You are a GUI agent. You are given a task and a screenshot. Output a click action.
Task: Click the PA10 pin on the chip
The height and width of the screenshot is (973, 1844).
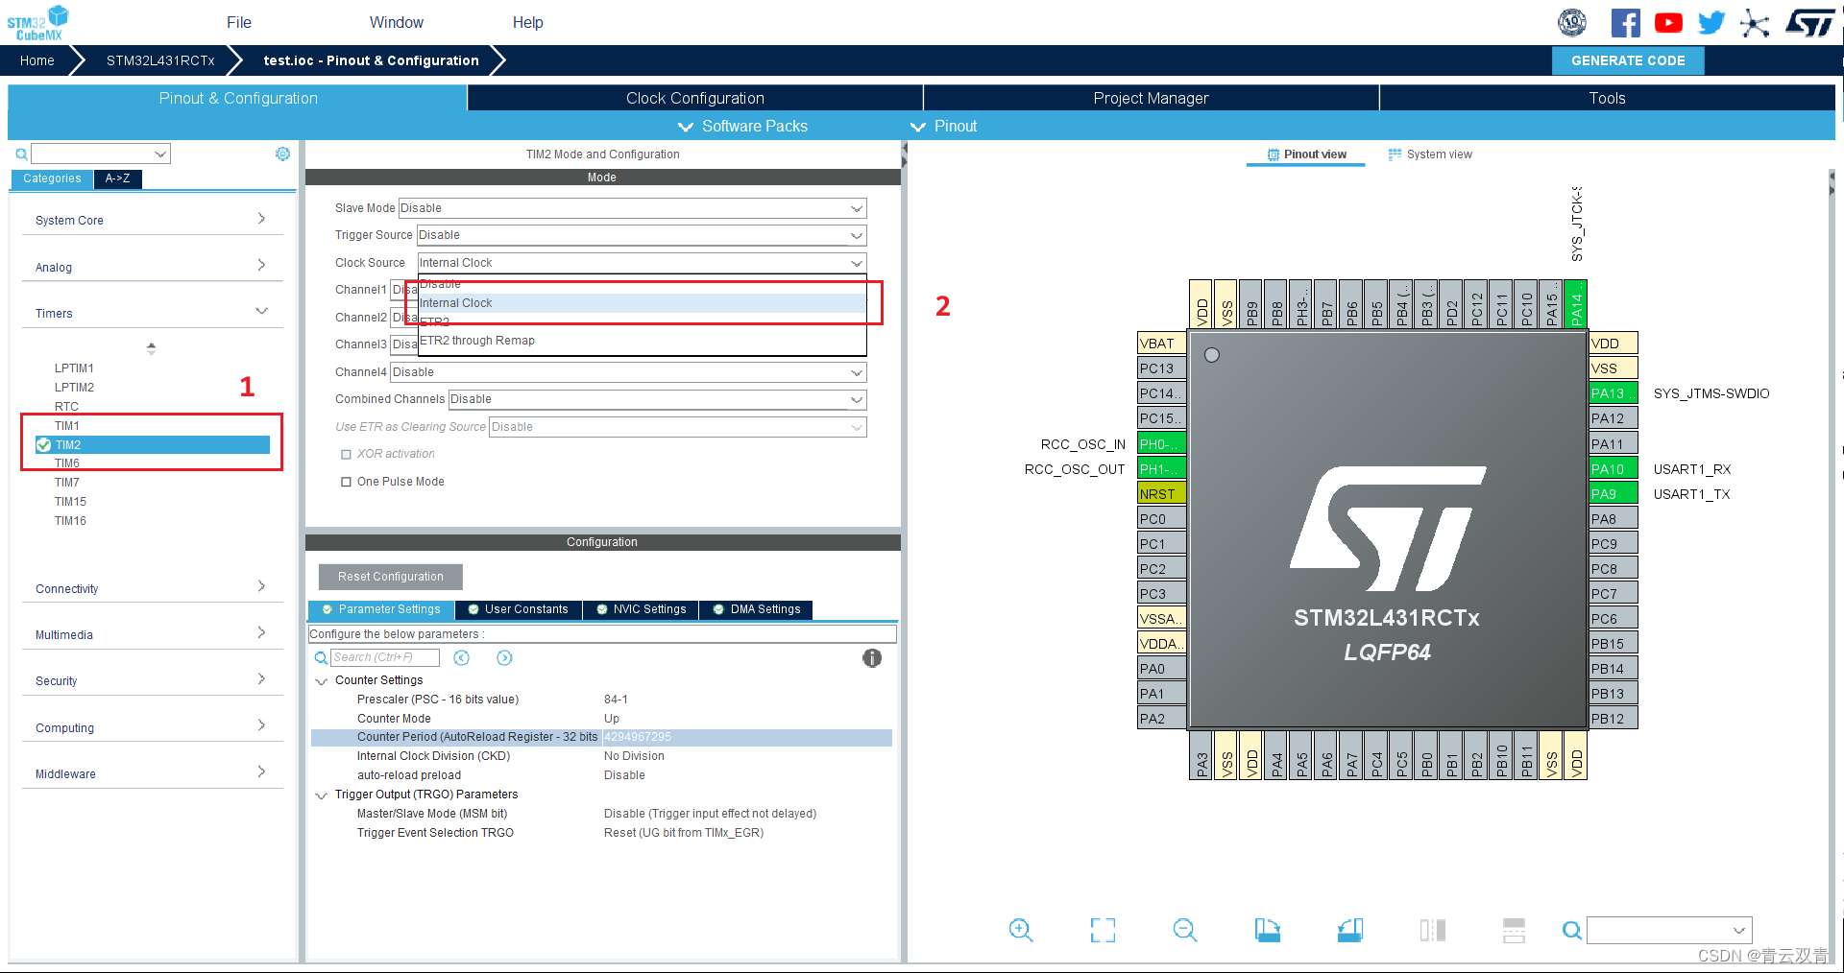tap(1613, 469)
